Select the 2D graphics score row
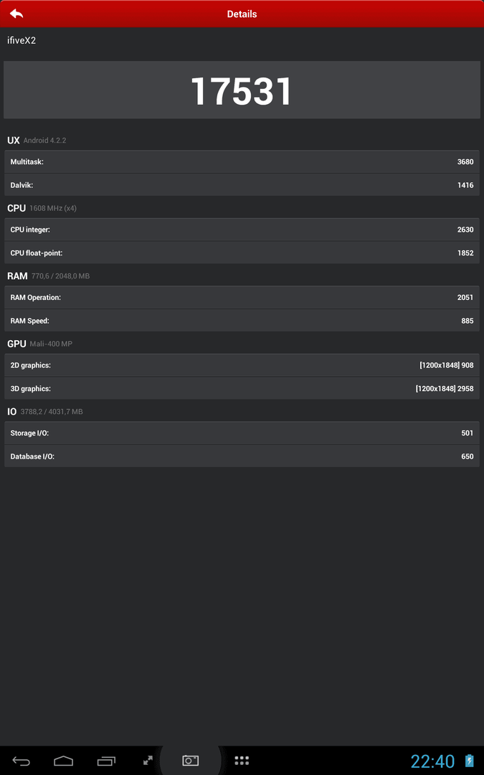 tap(242, 365)
